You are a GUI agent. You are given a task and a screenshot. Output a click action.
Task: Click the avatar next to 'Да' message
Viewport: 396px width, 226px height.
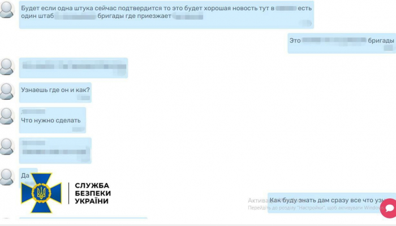(x=7, y=176)
